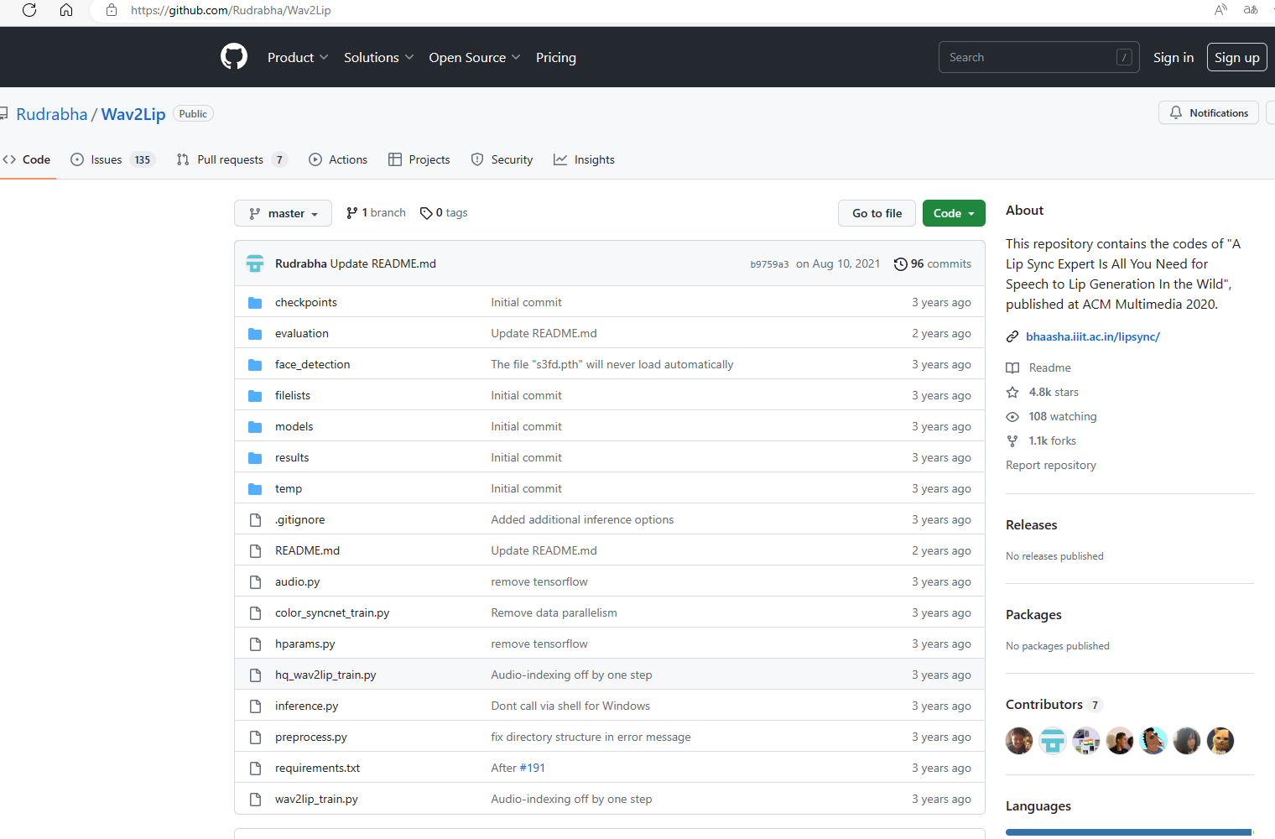Click the site lock icon in the address bar
This screenshot has height=839, width=1275.
pyautogui.click(x=112, y=10)
